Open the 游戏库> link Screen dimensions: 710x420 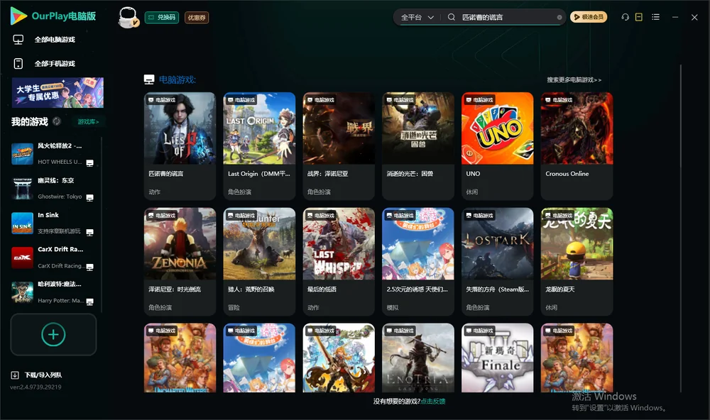pyautogui.click(x=88, y=122)
